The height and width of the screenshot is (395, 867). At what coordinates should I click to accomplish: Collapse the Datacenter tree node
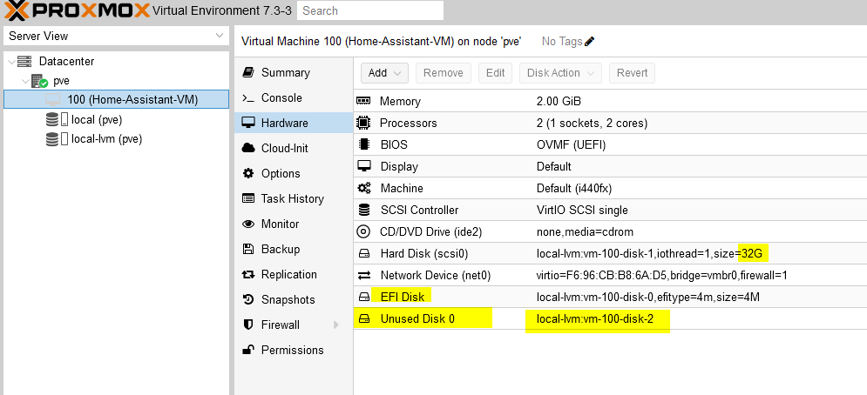point(12,61)
